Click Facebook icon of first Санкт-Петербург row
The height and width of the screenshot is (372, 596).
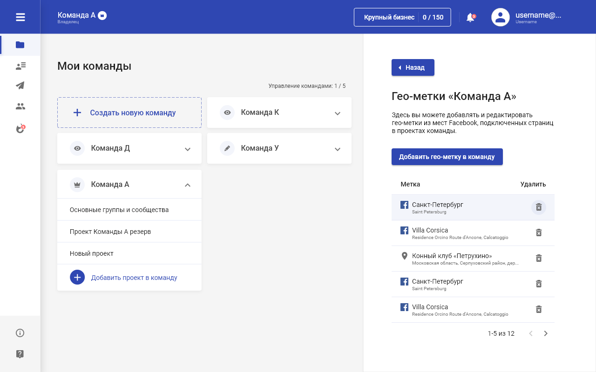(x=405, y=205)
